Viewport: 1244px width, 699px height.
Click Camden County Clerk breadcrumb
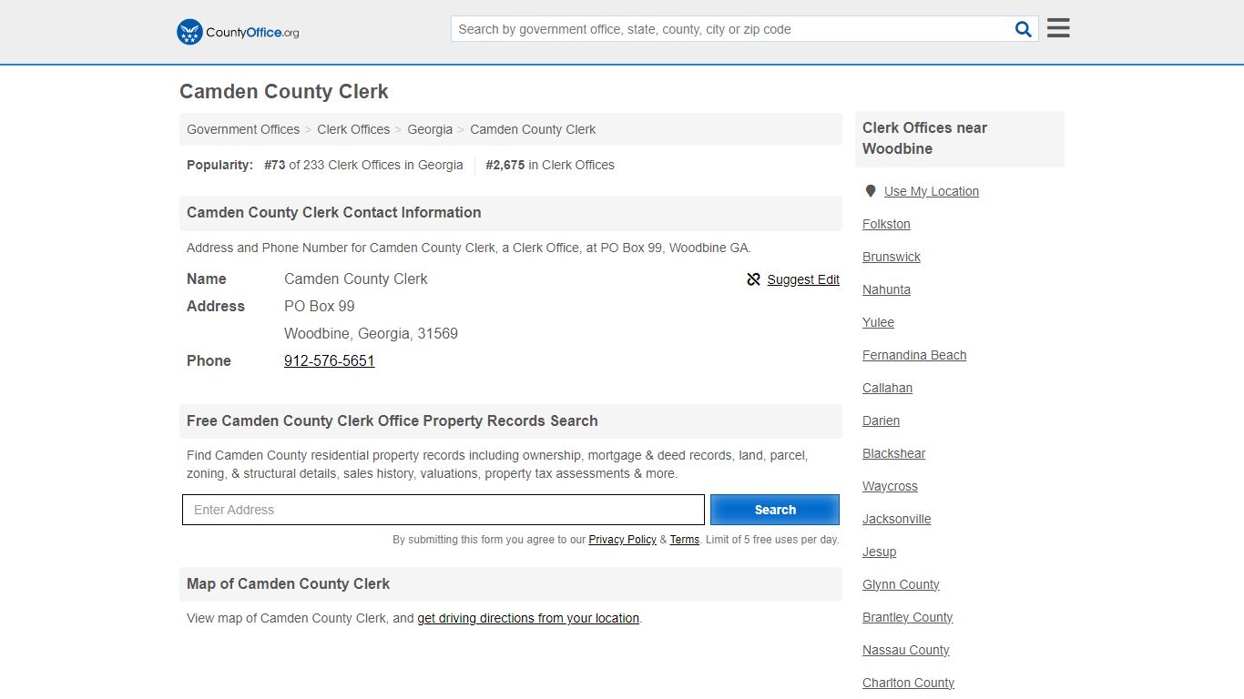click(x=533, y=129)
